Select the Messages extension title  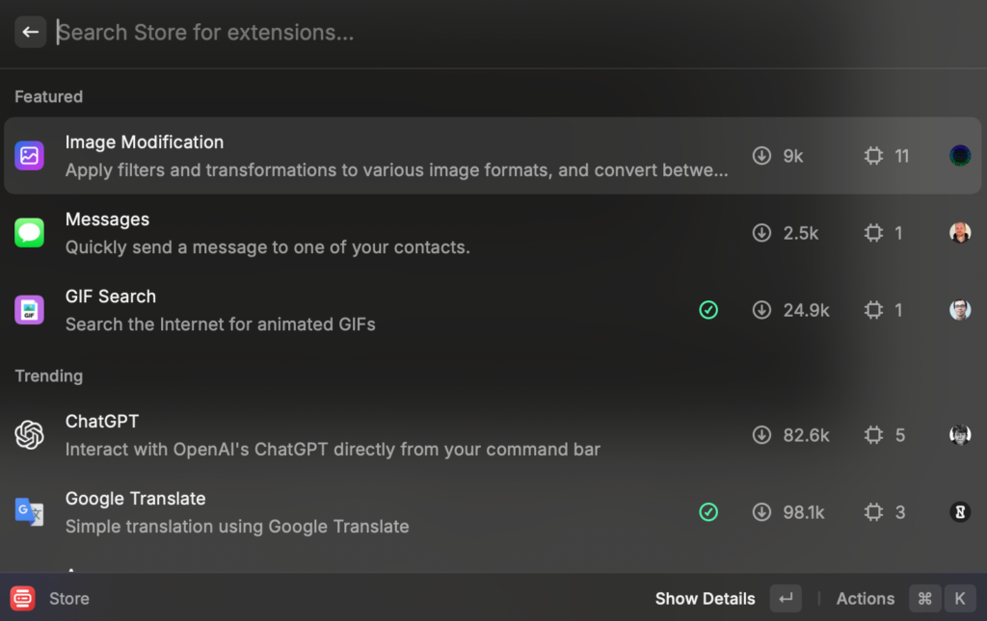pos(108,220)
